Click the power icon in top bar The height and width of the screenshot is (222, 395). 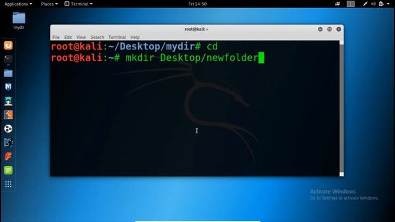coord(381,4)
